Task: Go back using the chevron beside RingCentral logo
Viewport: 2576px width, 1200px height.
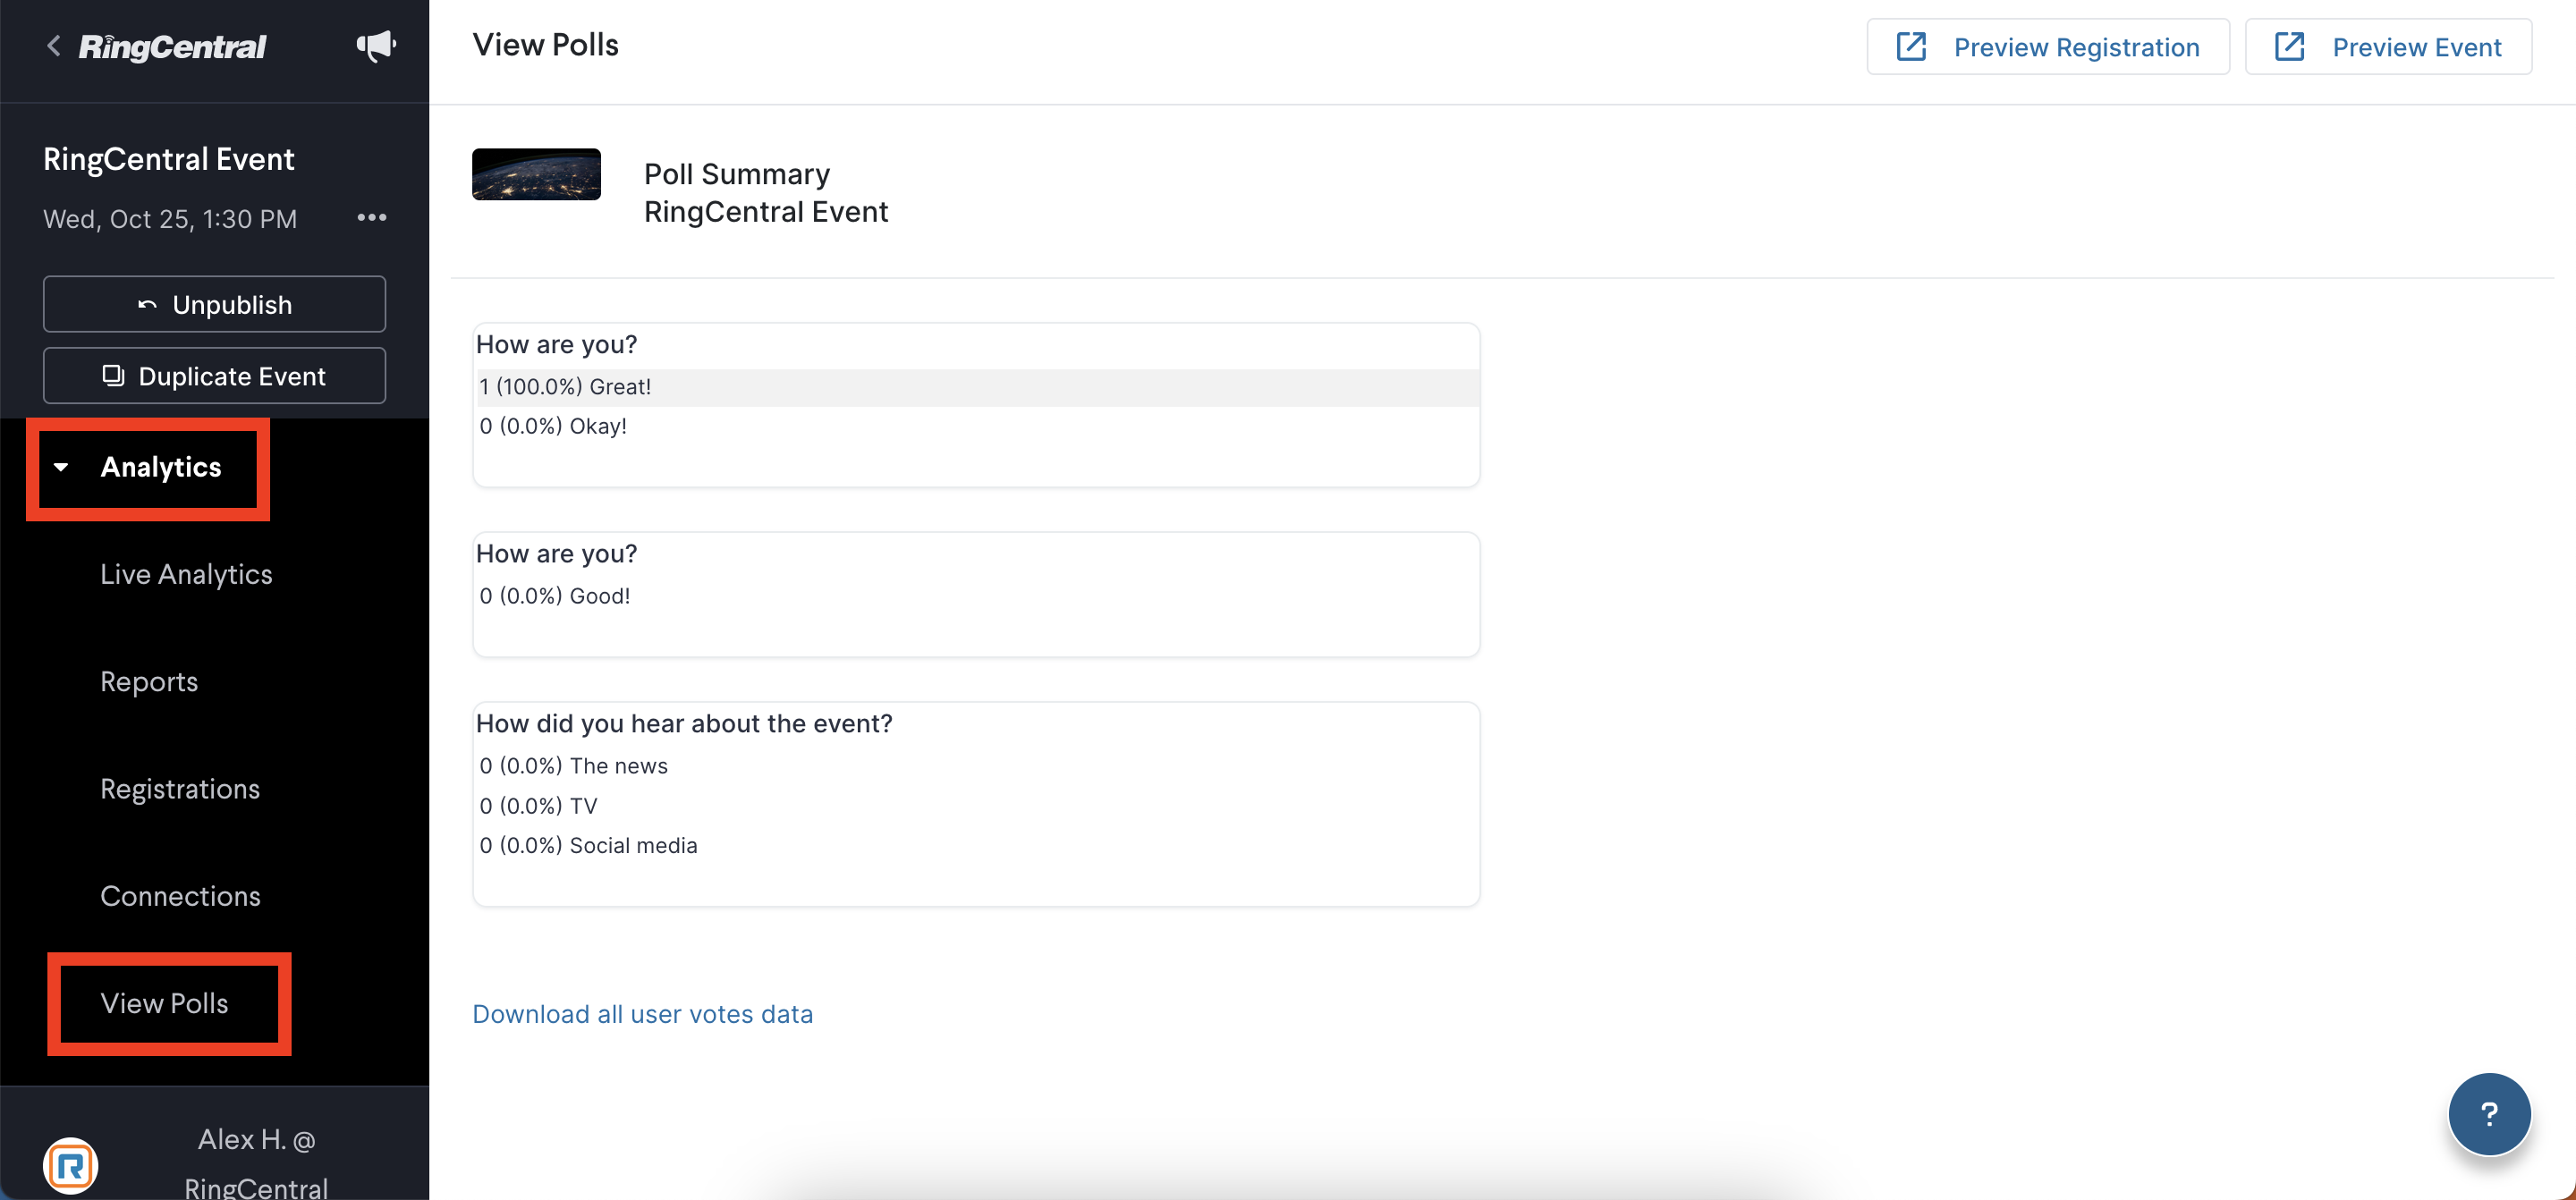Action: [x=54, y=46]
